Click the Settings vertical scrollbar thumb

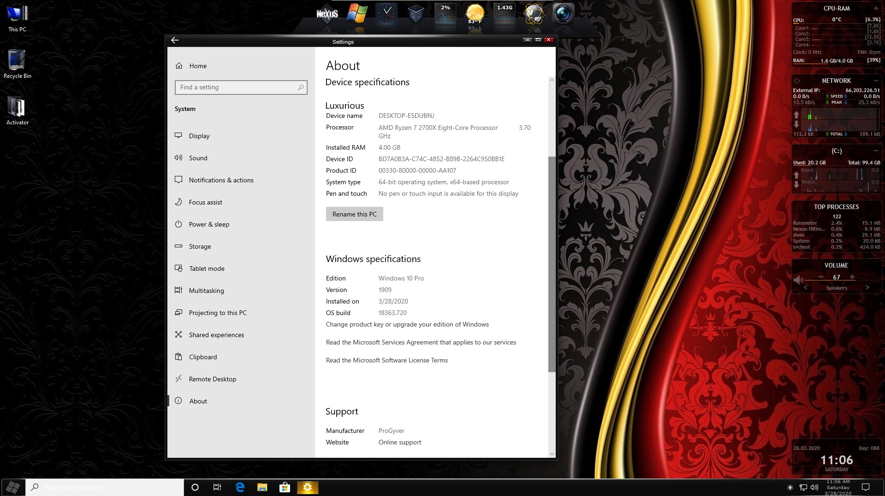click(x=552, y=264)
